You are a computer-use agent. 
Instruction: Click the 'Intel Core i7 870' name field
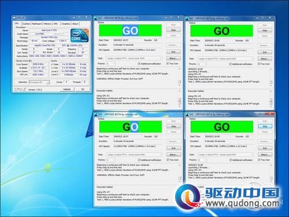click(49, 30)
